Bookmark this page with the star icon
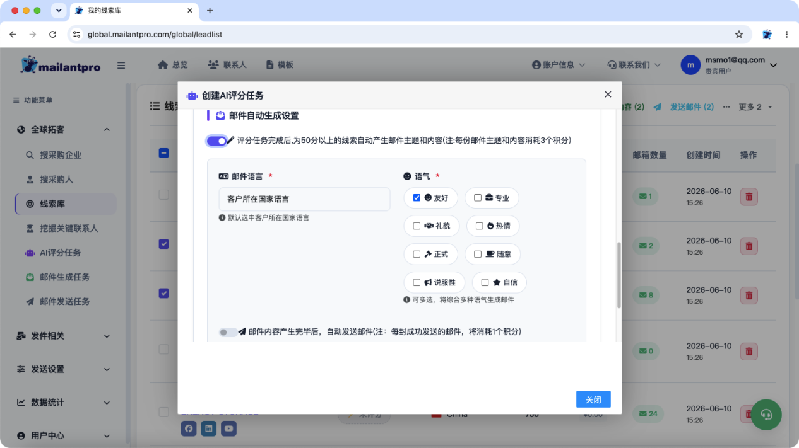Viewport: 799px width, 448px height. click(739, 35)
